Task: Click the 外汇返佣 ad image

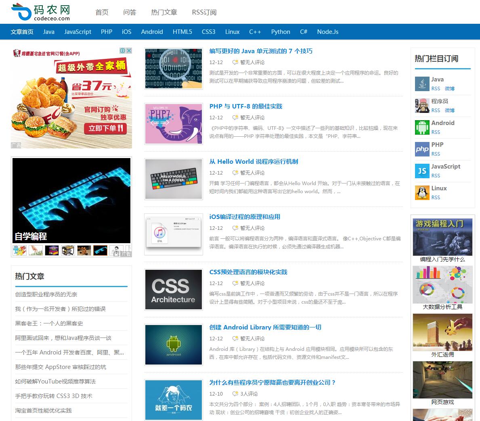Action: 442,332
